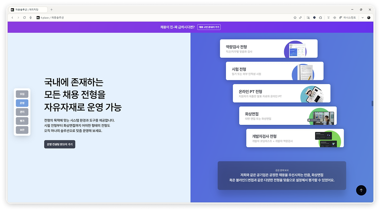Select the 관리 tab in the sidebar
The width and height of the screenshot is (381, 211).
(22, 112)
